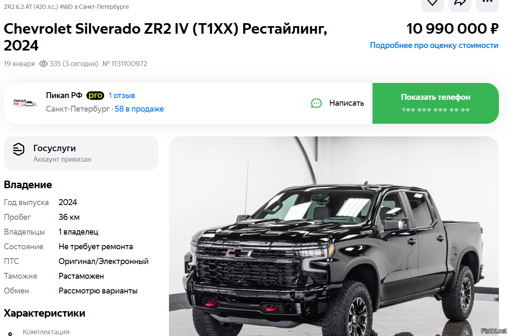Viewport: 509px width, 336px height.
Task: Click the Госуслуги account icon
Action: pyautogui.click(x=19, y=149)
